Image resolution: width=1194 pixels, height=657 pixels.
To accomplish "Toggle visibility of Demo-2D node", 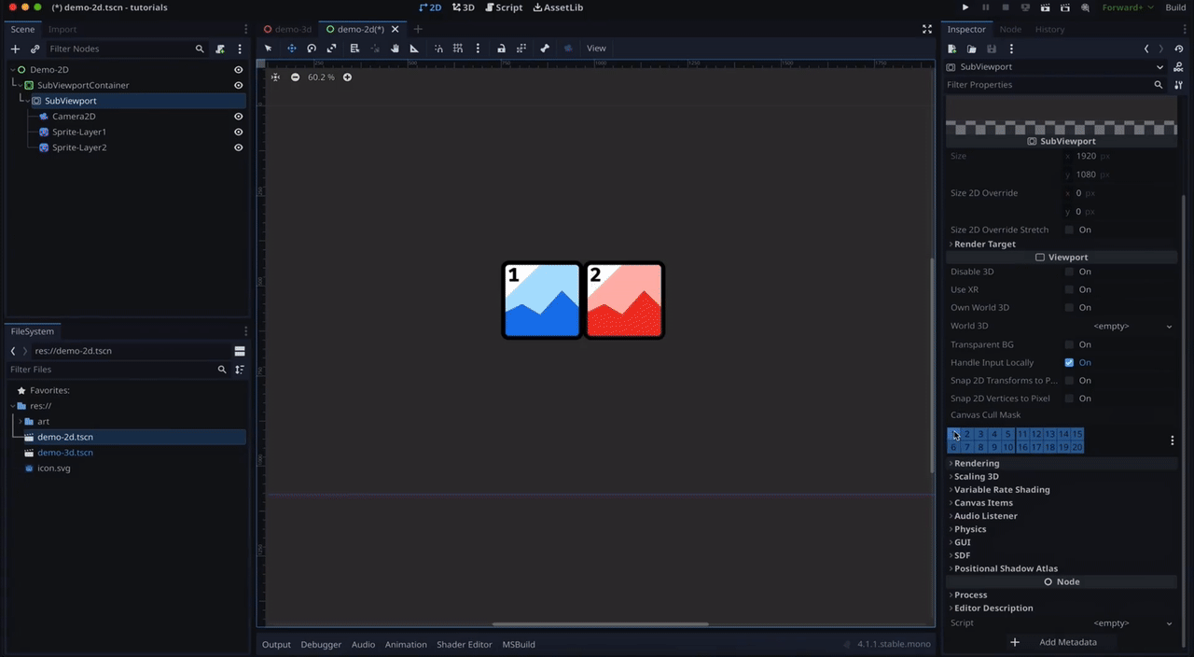I will (x=238, y=70).
